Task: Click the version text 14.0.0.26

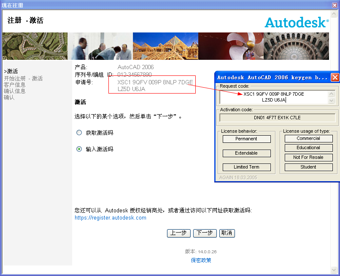Action: (x=207, y=252)
